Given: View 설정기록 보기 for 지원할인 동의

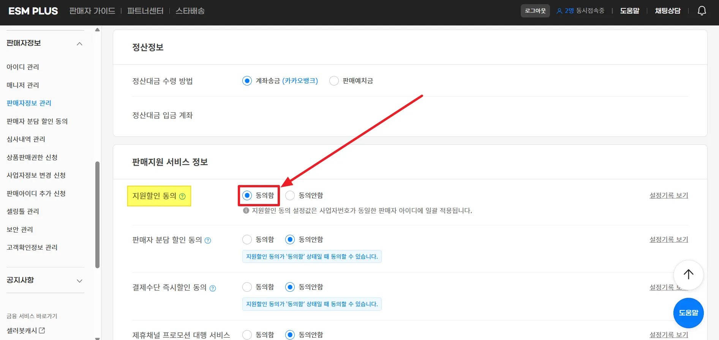Looking at the screenshot, I should click(669, 195).
